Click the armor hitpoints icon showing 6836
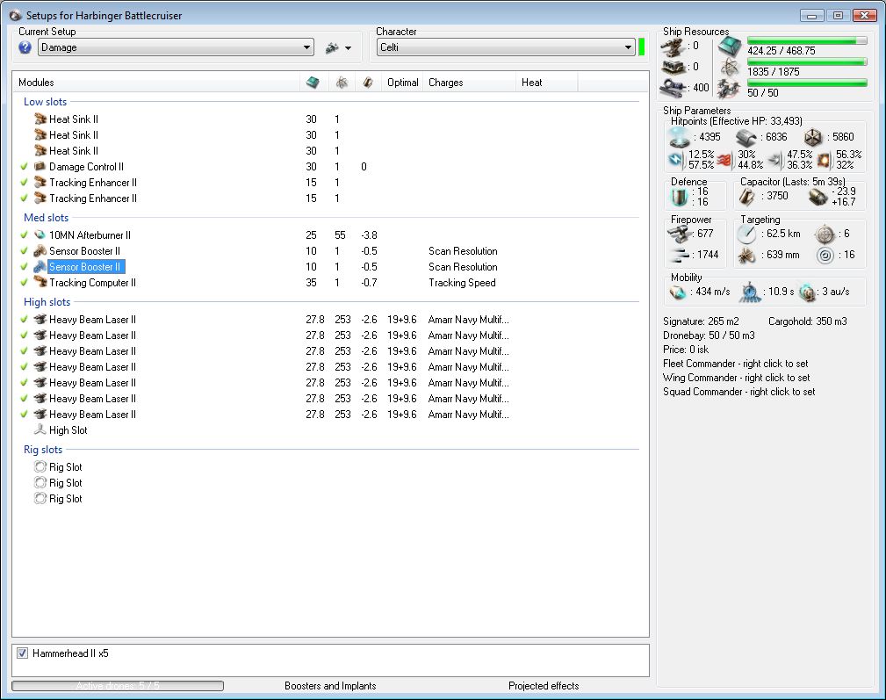 pyautogui.click(x=746, y=137)
